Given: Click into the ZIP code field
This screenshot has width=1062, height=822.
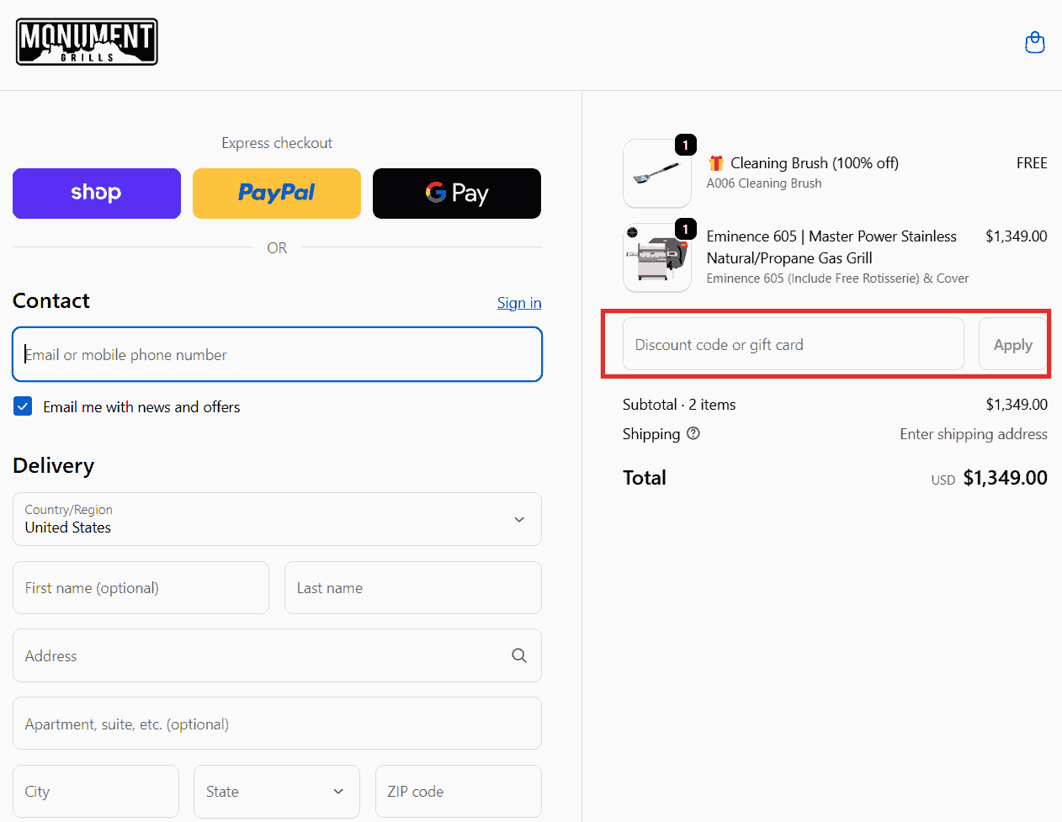Looking at the screenshot, I should tap(458, 791).
